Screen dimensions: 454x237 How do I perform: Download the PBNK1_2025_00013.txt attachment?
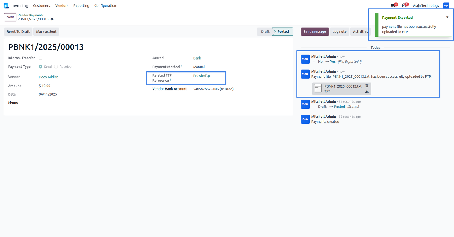coord(367,92)
